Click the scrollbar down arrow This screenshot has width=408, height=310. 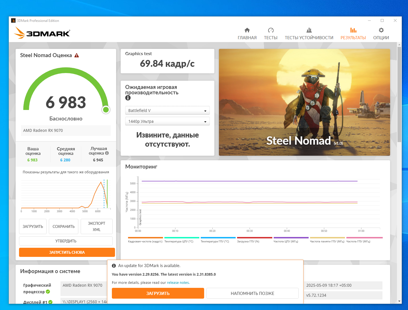point(399,301)
